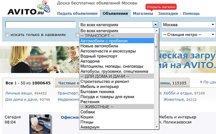Click the search text field
This screenshot has height=134, width=216.
[x=40, y=24]
